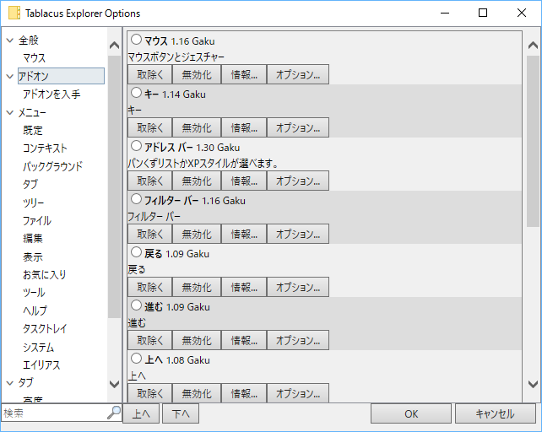The height and width of the screenshot is (432, 542).
Task: Open the ツリー menu settings
Action: point(33,202)
